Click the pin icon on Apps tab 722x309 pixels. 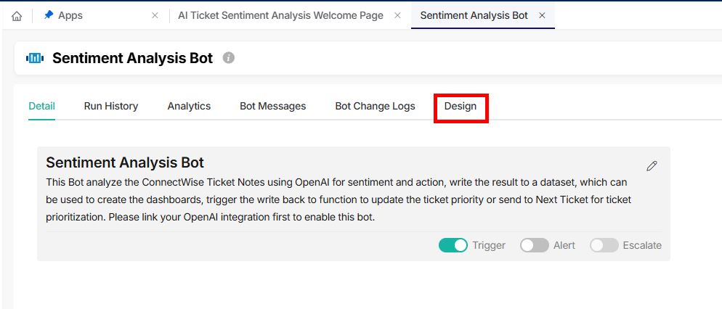click(49, 15)
